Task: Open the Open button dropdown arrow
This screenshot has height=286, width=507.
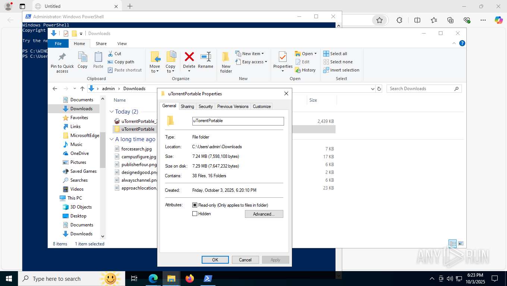Action: click(x=315, y=54)
